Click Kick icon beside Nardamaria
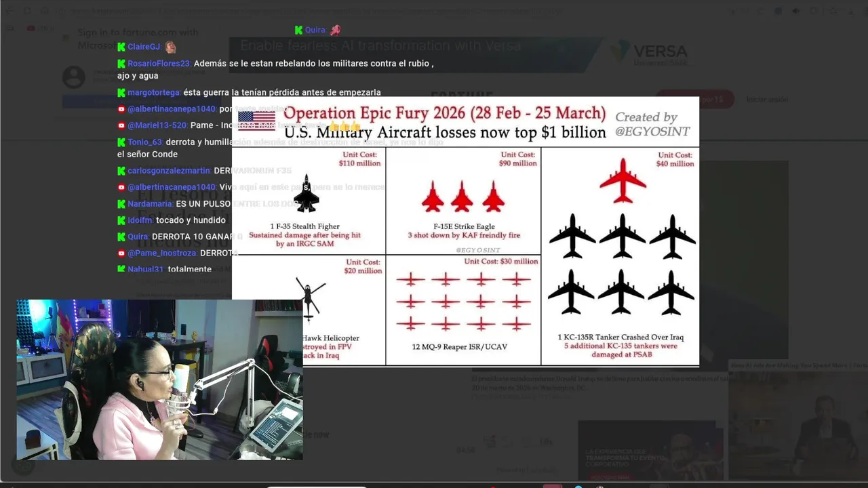Viewport: 868px width, 488px height. coord(121,204)
